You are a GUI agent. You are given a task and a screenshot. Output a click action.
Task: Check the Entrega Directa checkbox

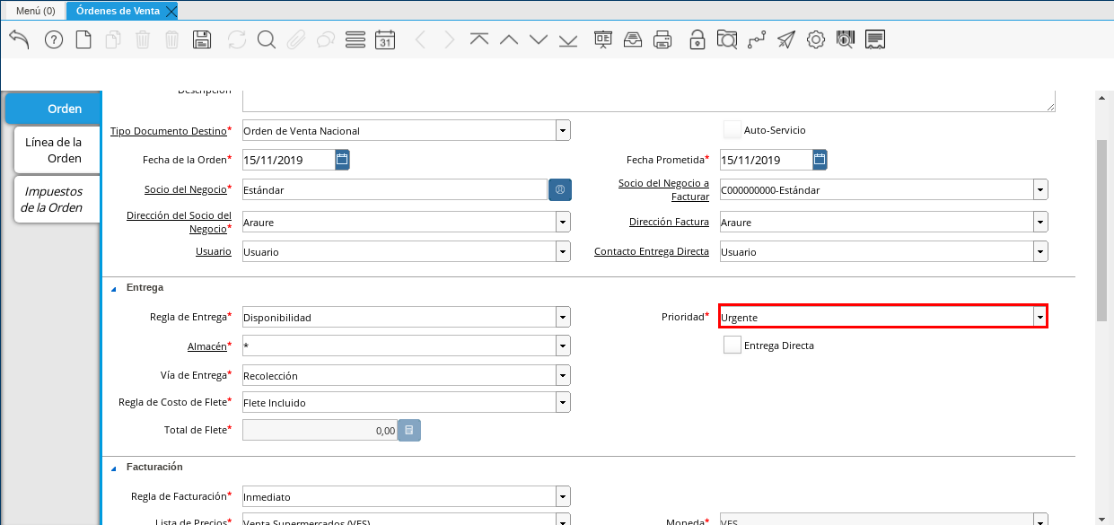click(732, 346)
